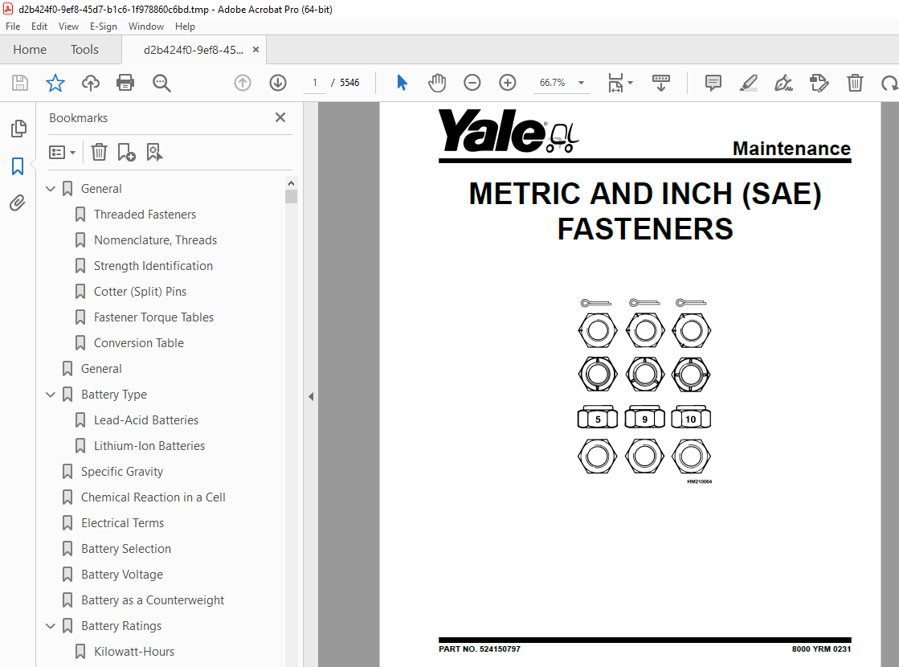Open the zoom level dropdown
This screenshot has height=667, width=899.
tap(581, 83)
